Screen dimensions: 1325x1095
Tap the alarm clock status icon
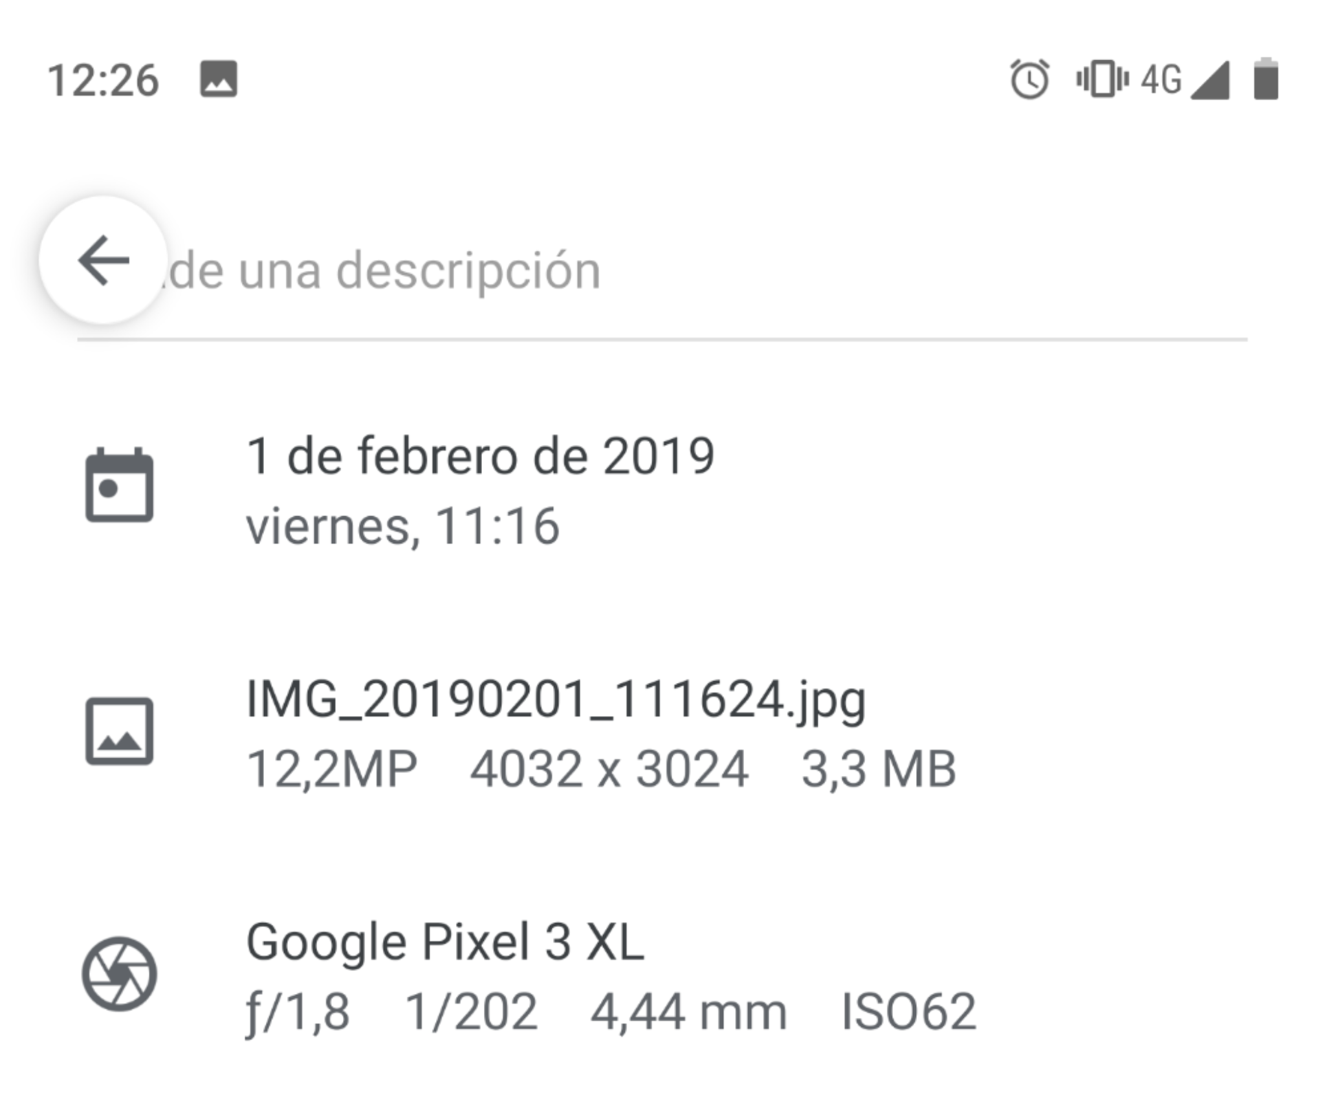[1029, 80]
